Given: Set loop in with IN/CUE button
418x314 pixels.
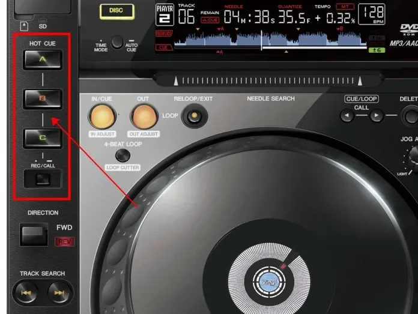Looking at the screenshot, I should [x=102, y=116].
